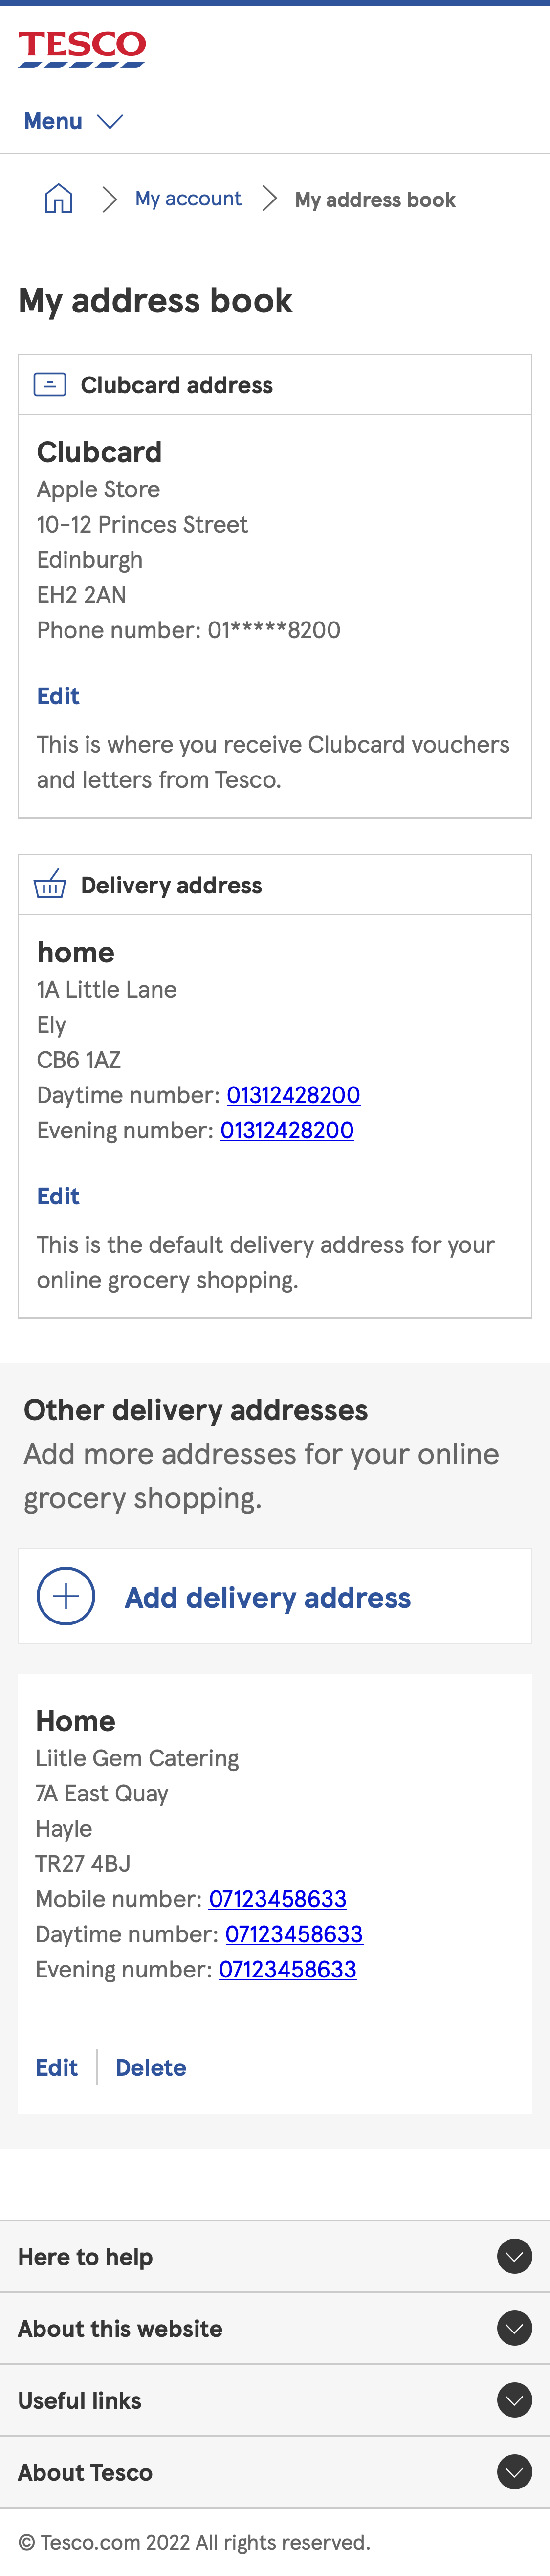Viewport: 550px width, 2576px height.
Task: Select My address book in the breadcrumb
Action: click(375, 199)
